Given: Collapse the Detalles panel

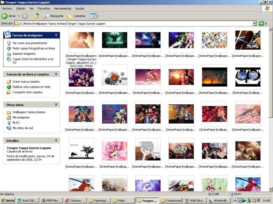Looking at the screenshot, I should (56, 140).
